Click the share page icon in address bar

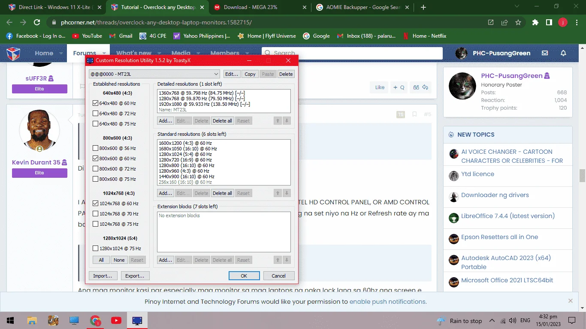pos(504,22)
